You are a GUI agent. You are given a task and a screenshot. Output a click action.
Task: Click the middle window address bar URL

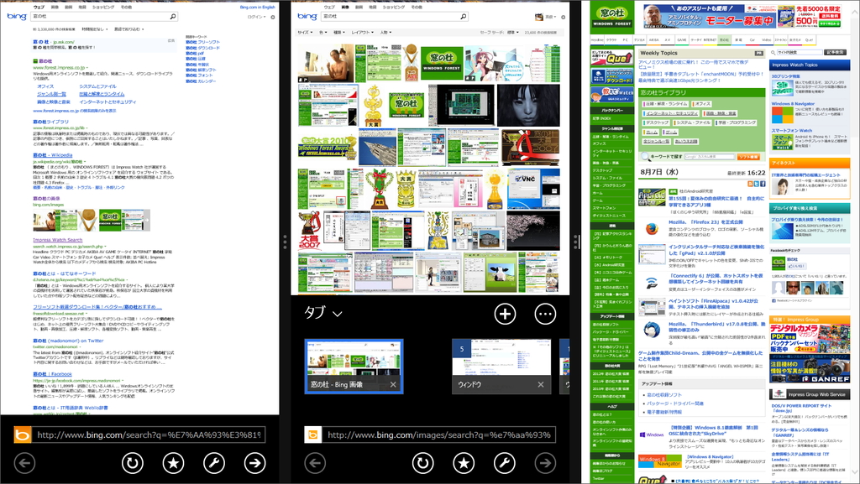438,435
